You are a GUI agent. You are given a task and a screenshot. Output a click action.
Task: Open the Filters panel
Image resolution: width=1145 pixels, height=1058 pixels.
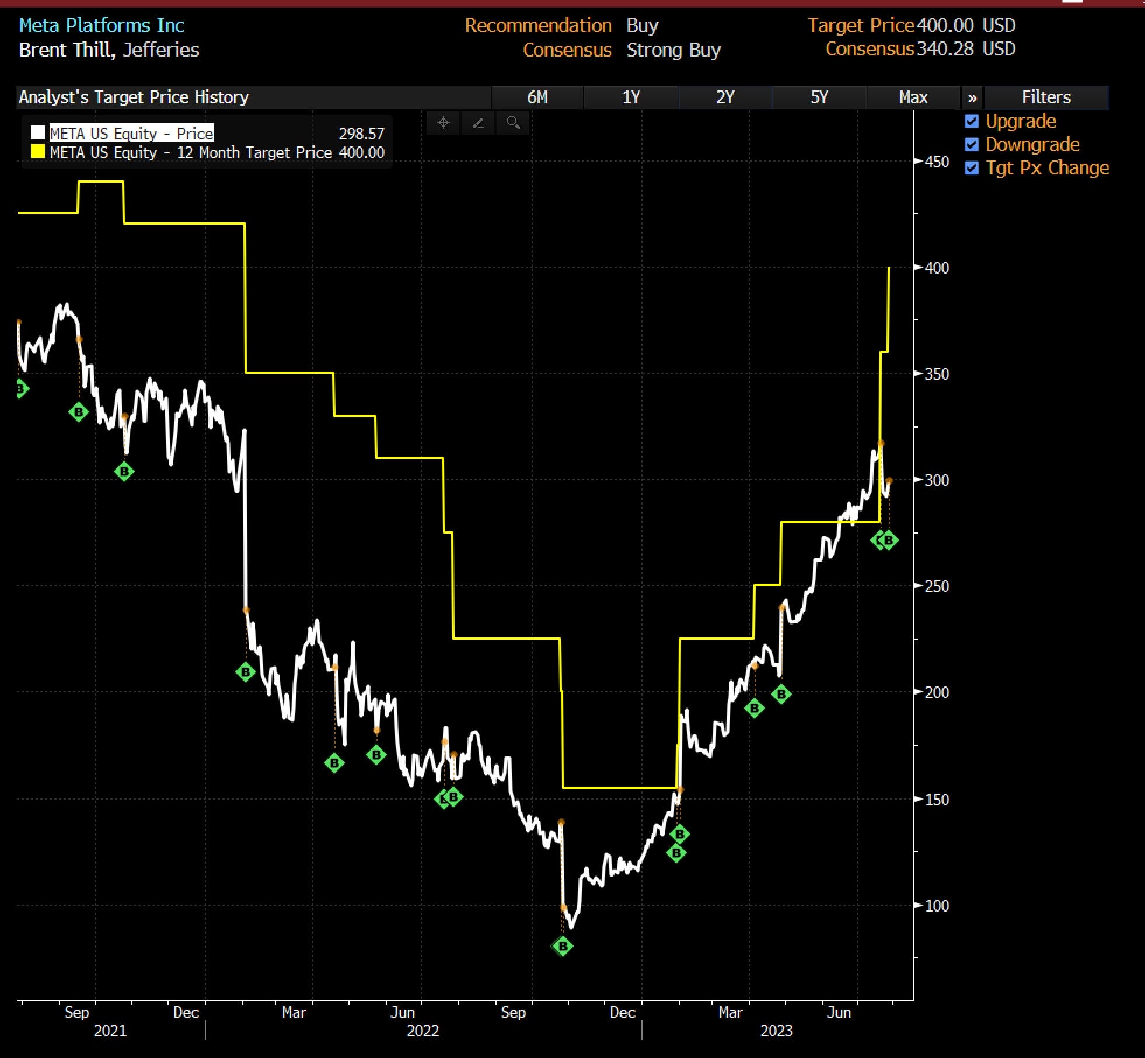point(1046,97)
